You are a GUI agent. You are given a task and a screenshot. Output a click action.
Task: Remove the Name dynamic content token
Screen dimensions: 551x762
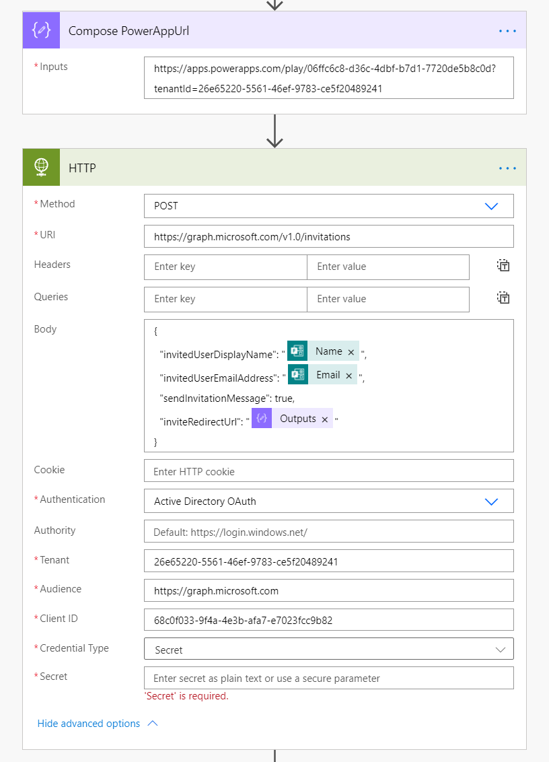point(351,352)
